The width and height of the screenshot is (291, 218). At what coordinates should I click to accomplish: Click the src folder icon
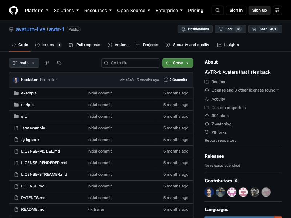16,116
